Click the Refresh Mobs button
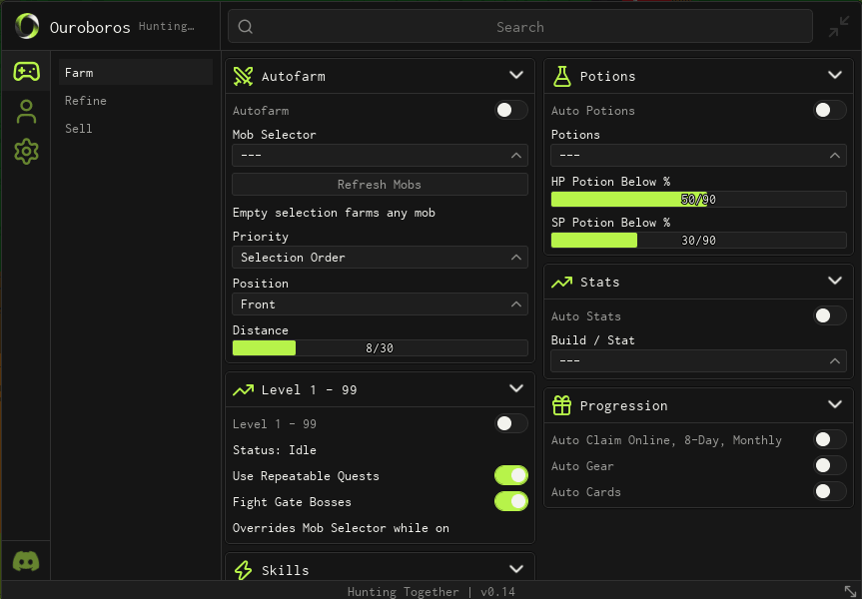The width and height of the screenshot is (862, 599). click(x=380, y=185)
